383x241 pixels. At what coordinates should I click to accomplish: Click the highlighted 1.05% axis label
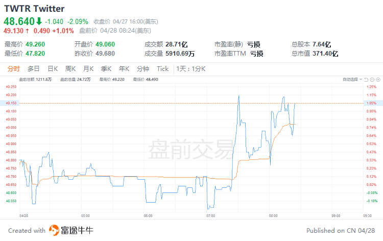point(373,103)
